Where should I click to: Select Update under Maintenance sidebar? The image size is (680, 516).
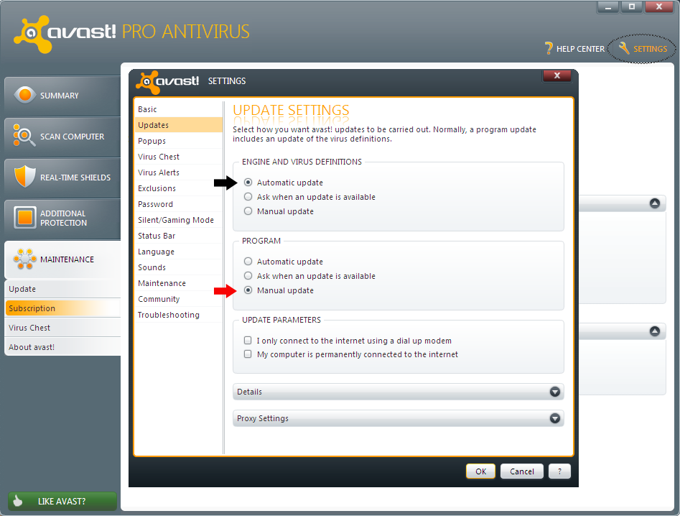(62, 289)
